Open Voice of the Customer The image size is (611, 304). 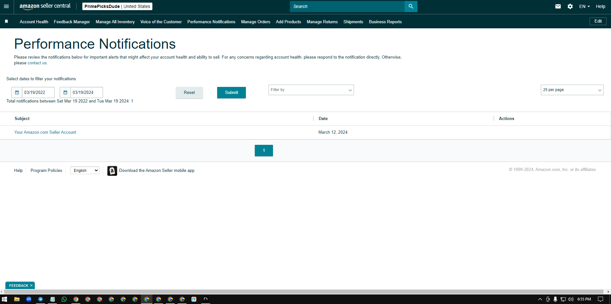coord(161,22)
